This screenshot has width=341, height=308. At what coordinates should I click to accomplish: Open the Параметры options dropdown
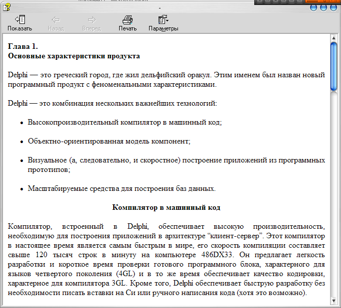164,19
